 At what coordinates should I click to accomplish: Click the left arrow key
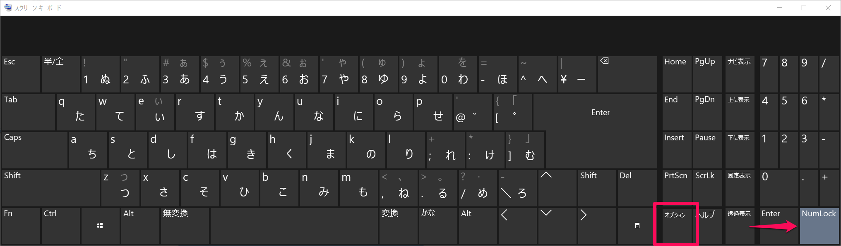(518, 226)
